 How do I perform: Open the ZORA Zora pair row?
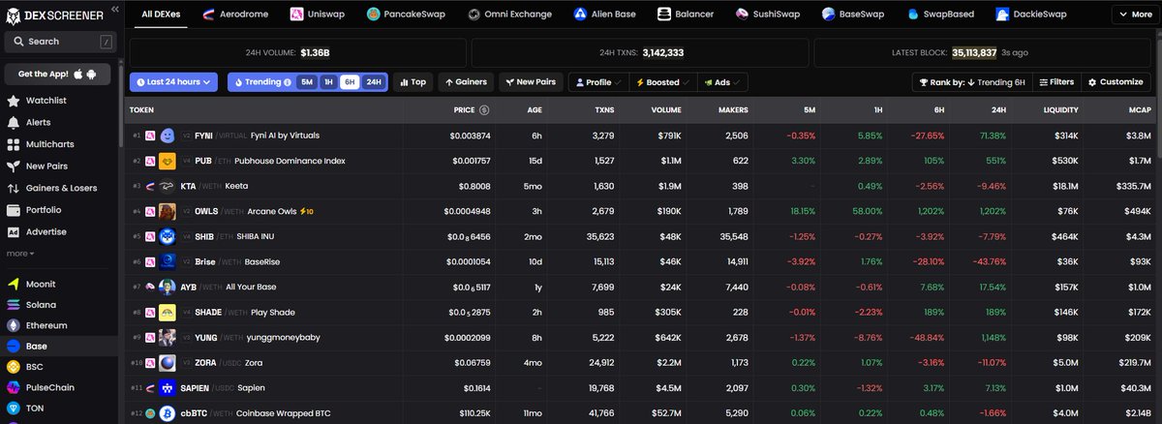click(640, 362)
